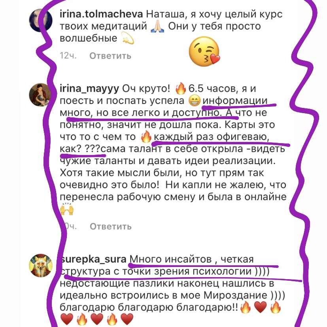Screen dimensions: 327x327
Task: Click the surepka_sura username
Action: coord(93,259)
